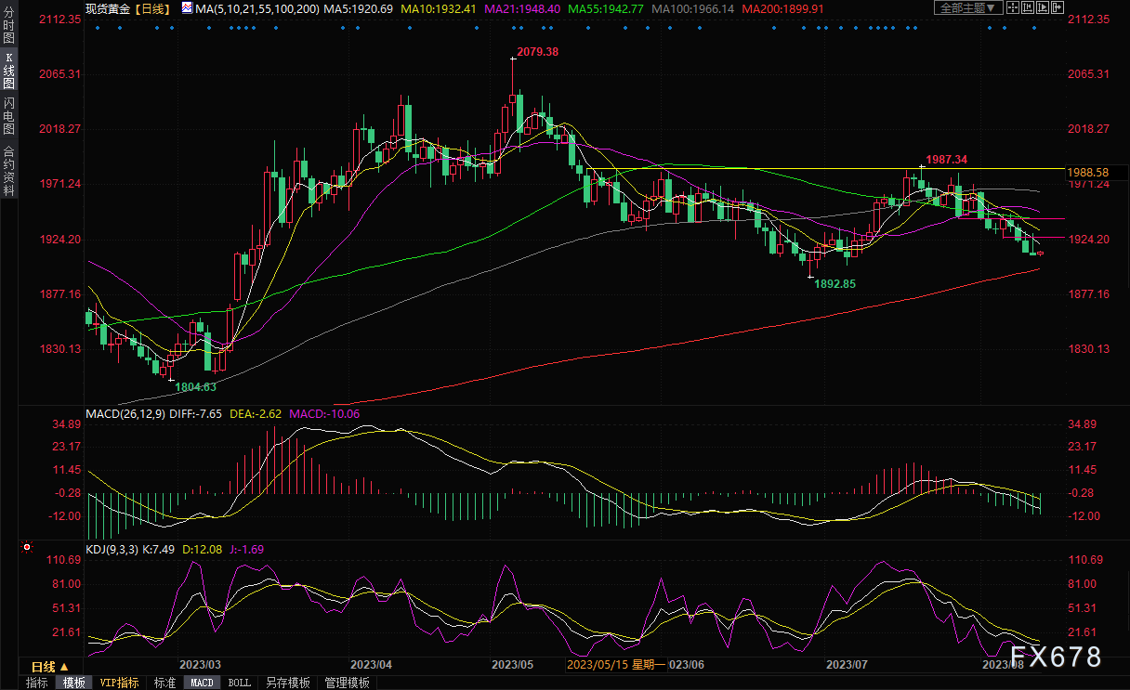Open the 闪电图 sidebar tab
This screenshot has width=1130, height=690.
9,115
